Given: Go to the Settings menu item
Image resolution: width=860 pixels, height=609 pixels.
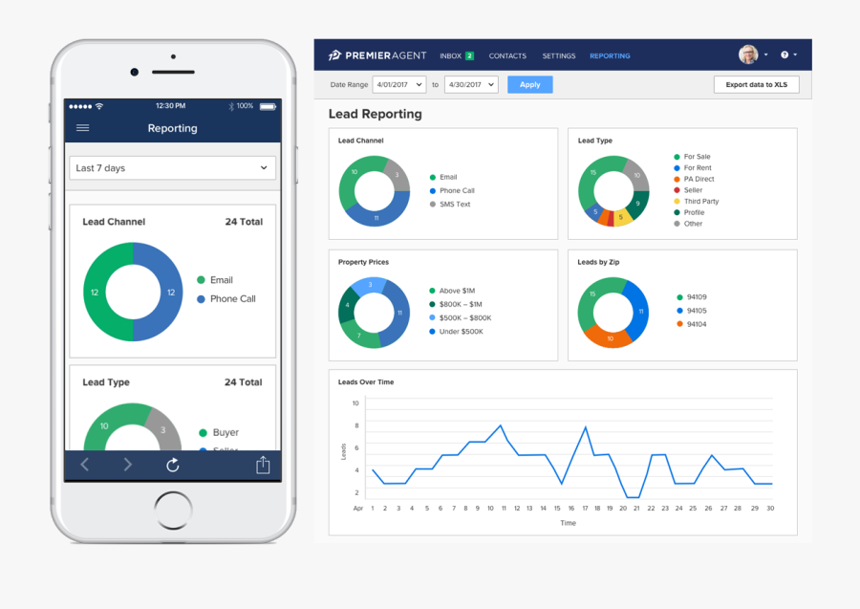Looking at the screenshot, I should [x=559, y=55].
